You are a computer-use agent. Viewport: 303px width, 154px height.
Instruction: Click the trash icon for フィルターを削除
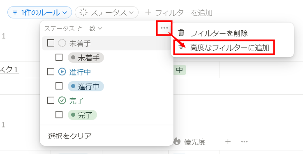pos(181,33)
